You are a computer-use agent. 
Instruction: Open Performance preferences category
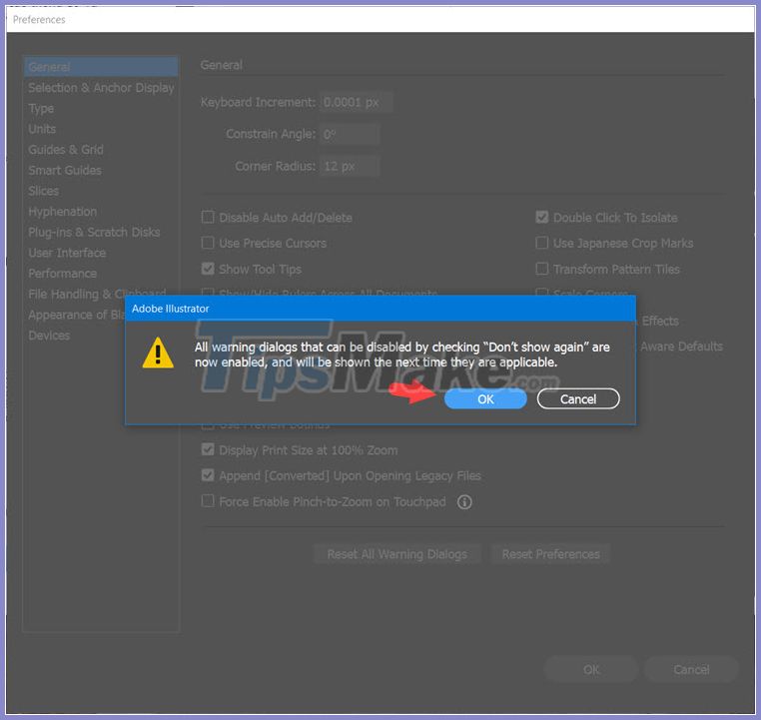[x=63, y=274]
